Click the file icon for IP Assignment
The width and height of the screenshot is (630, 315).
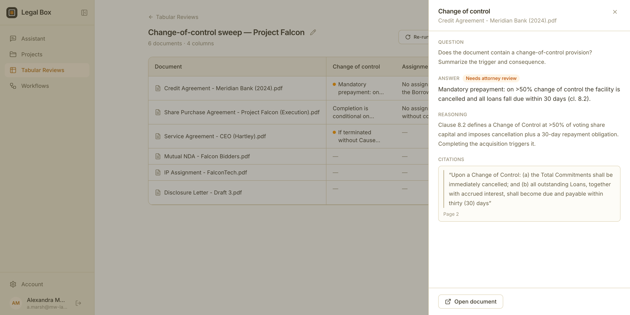158,172
